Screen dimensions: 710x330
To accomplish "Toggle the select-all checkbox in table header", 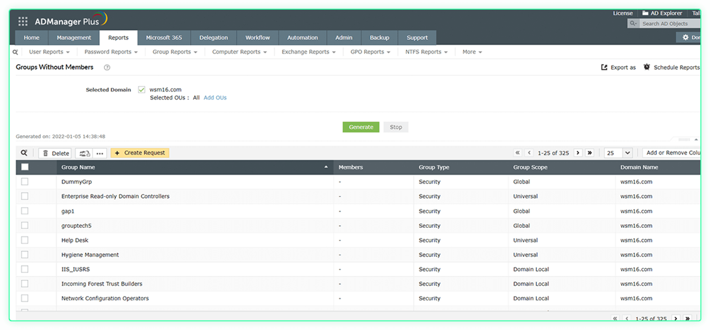I will [x=25, y=167].
